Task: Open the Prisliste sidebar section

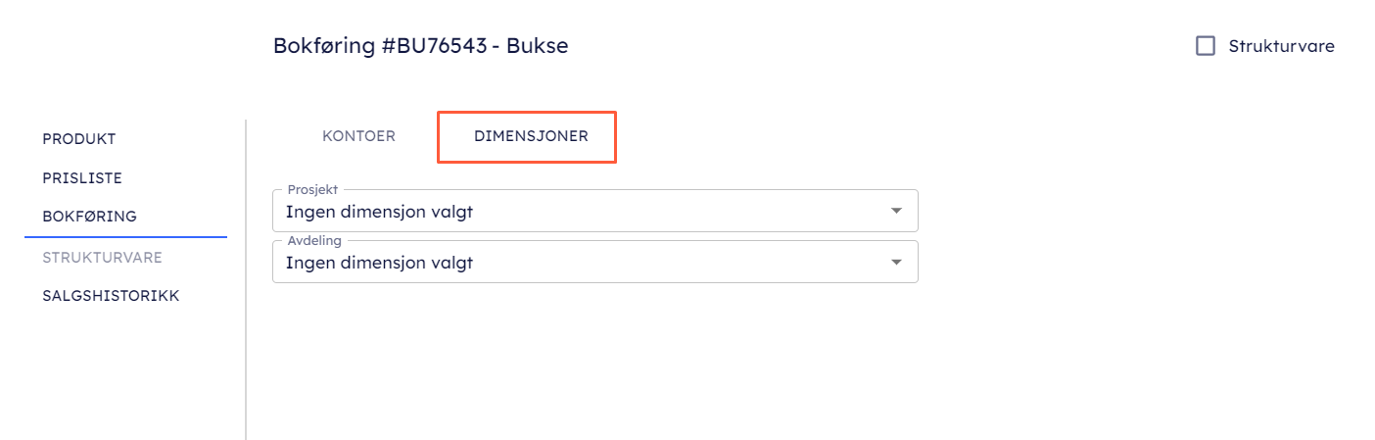Action: pos(82,178)
